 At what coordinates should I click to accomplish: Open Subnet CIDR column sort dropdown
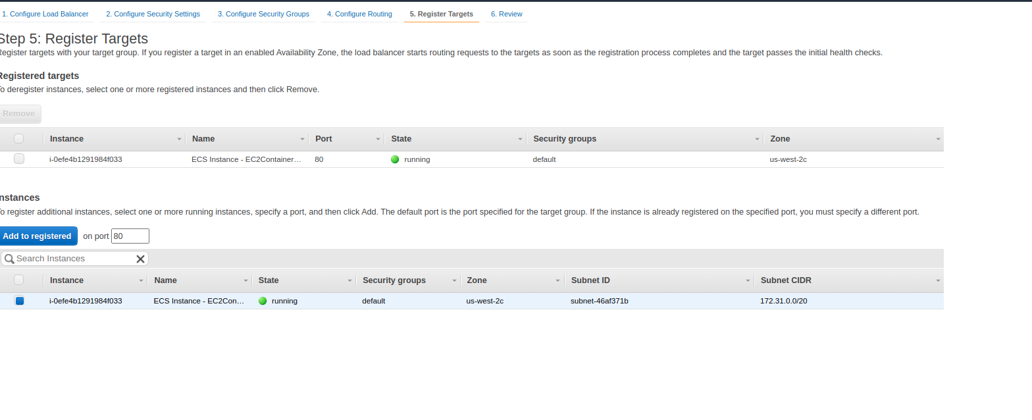tap(938, 280)
